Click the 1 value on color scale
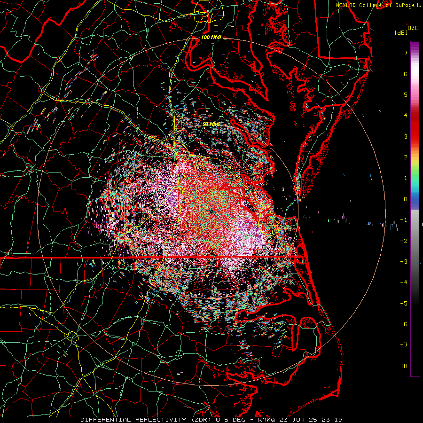Image resolution: width=423 pixels, height=423 pixels. pos(406,178)
